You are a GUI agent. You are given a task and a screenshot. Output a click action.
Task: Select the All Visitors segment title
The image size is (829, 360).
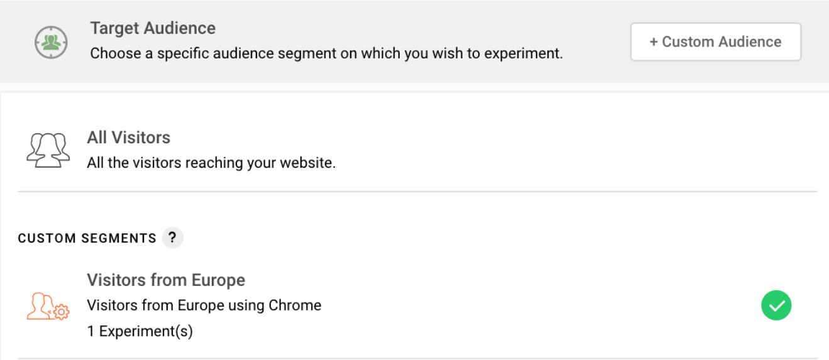point(129,138)
